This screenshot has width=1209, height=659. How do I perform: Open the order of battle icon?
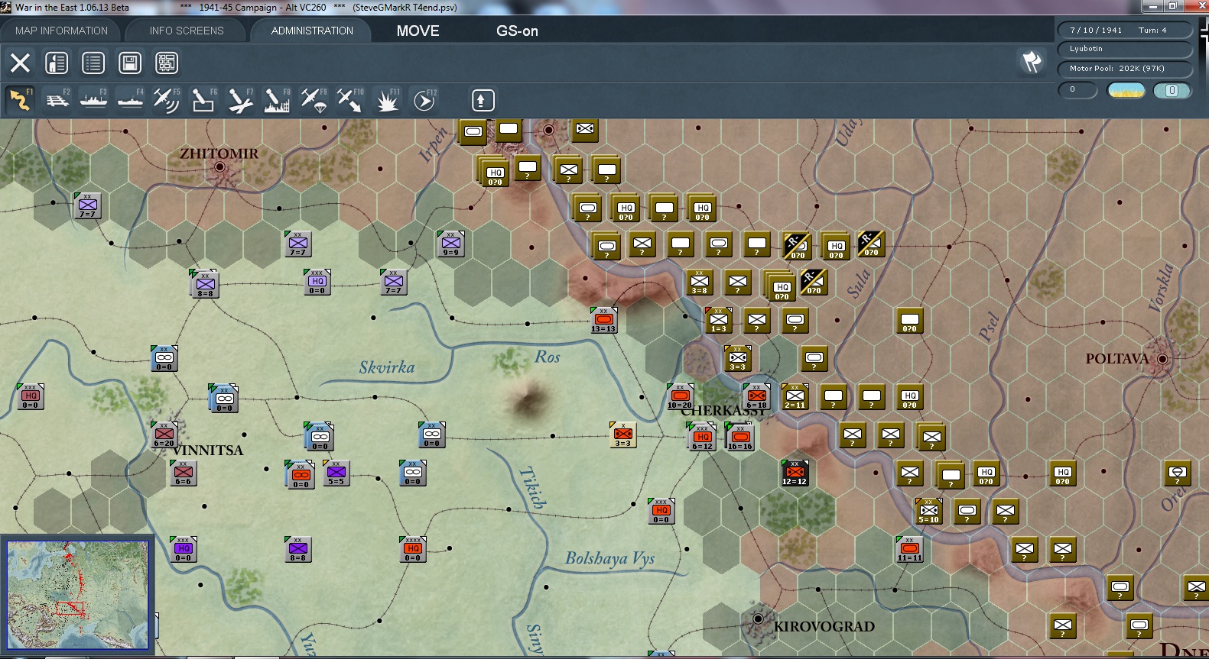point(57,63)
